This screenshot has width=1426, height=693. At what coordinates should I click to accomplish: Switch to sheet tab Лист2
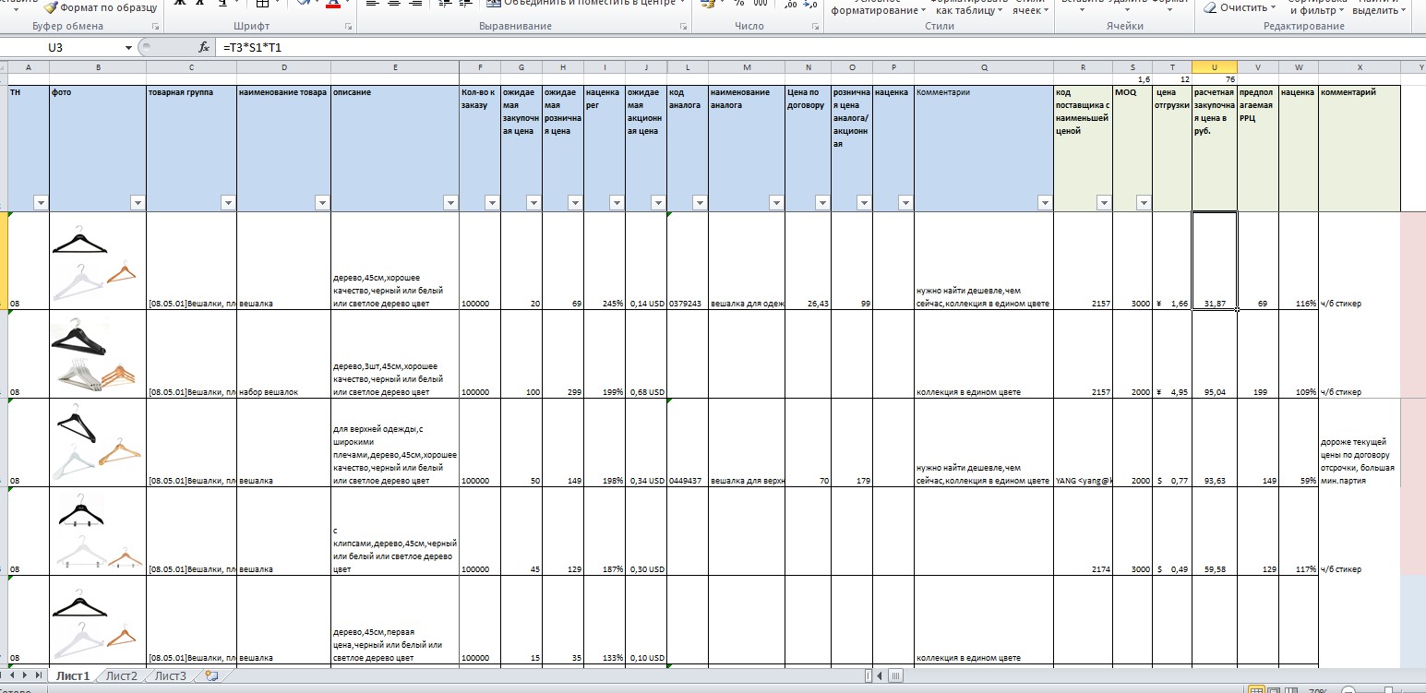(121, 675)
